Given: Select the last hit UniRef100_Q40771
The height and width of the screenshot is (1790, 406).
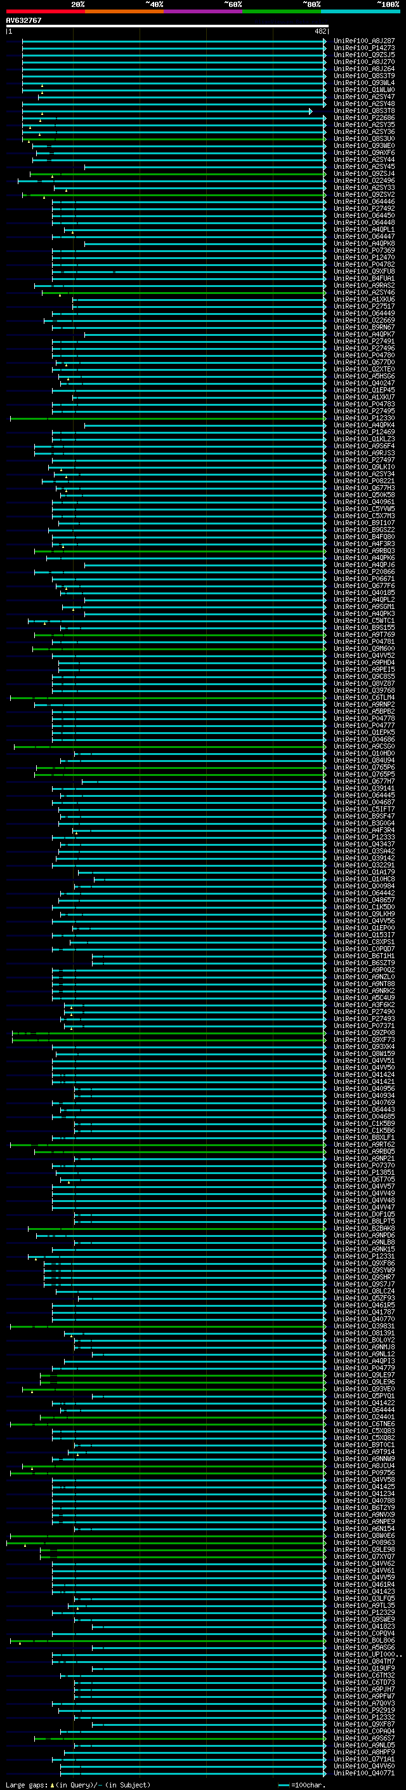Looking at the screenshot, I should click(x=364, y=1773).
